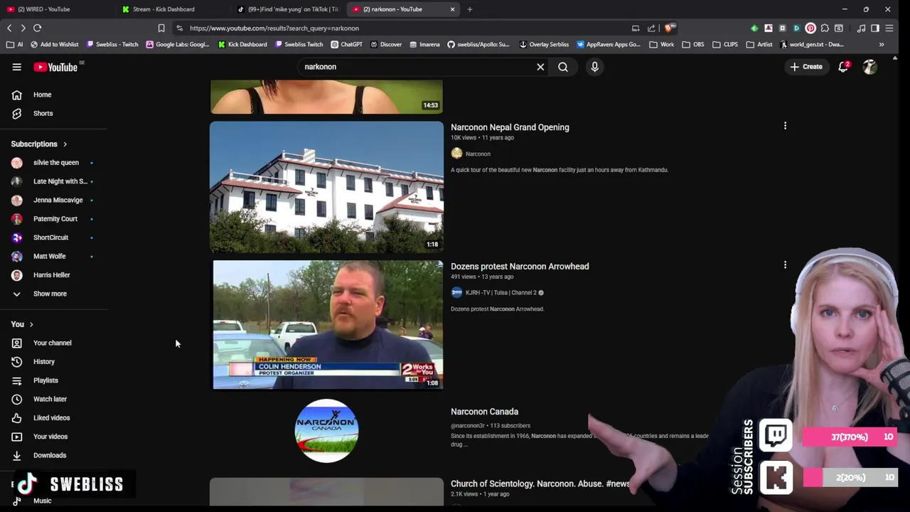
Task: Open the YouTube hamburger guide menu
Action: 16,67
